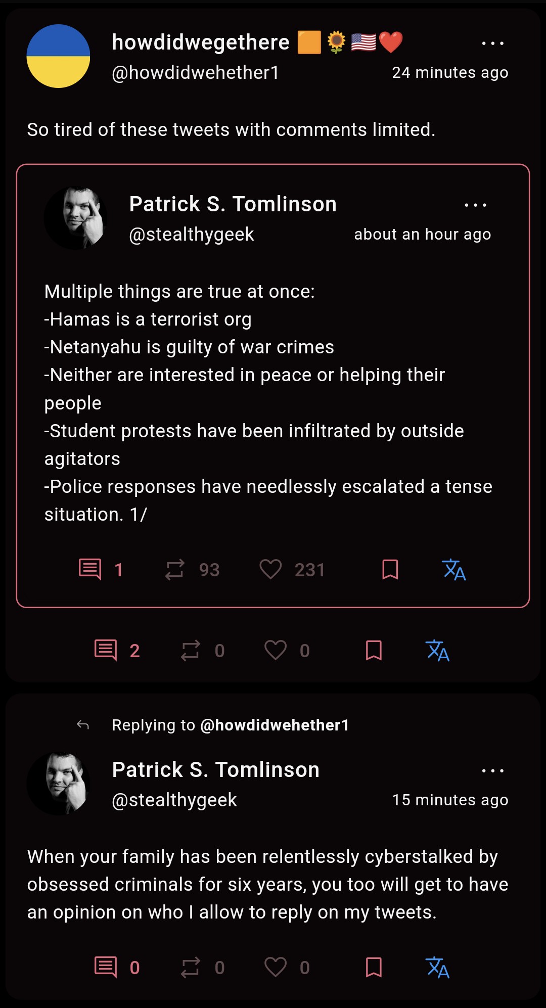Like howdidwegethere's post with zero likes
Image resolution: width=546 pixels, height=1008 pixels.
(x=276, y=650)
